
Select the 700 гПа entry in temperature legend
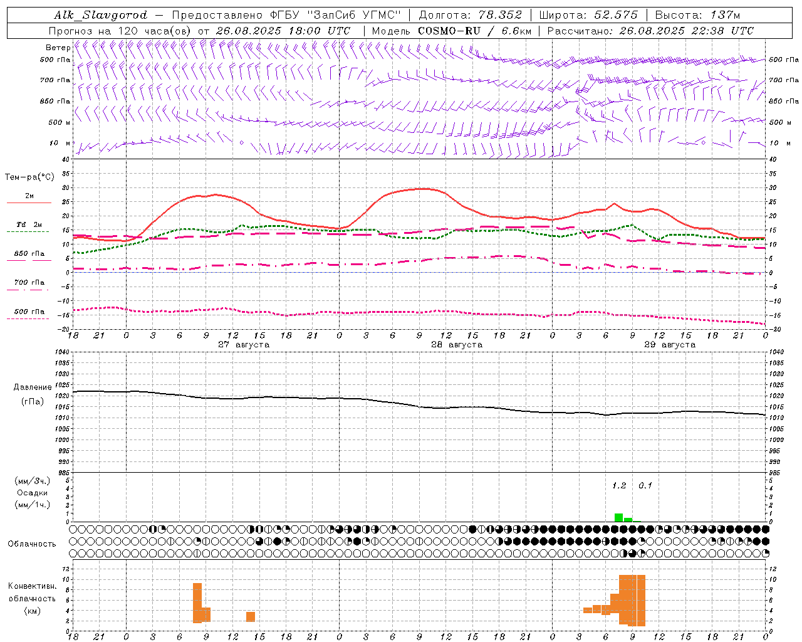pos(29,283)
